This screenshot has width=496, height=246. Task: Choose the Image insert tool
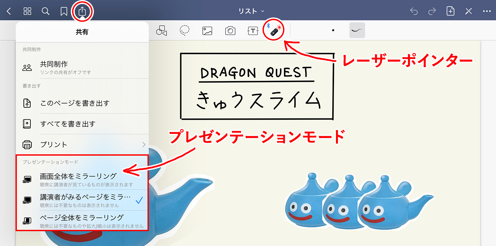[207, 31]
